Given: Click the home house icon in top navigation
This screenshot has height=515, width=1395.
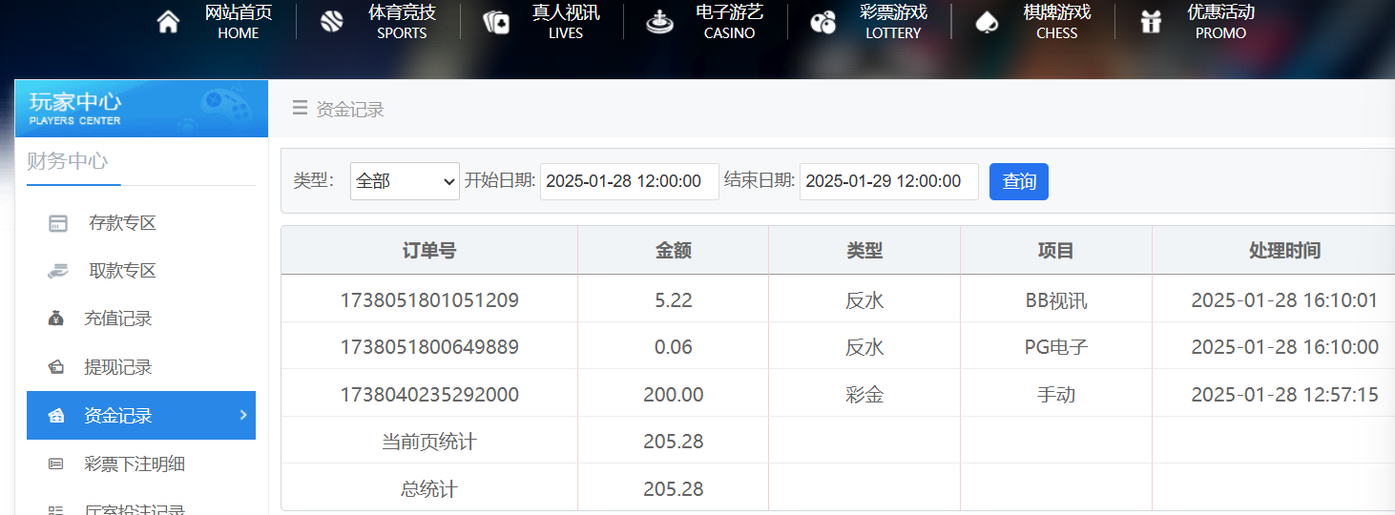Looking at the screenshot, I should 168,22.
